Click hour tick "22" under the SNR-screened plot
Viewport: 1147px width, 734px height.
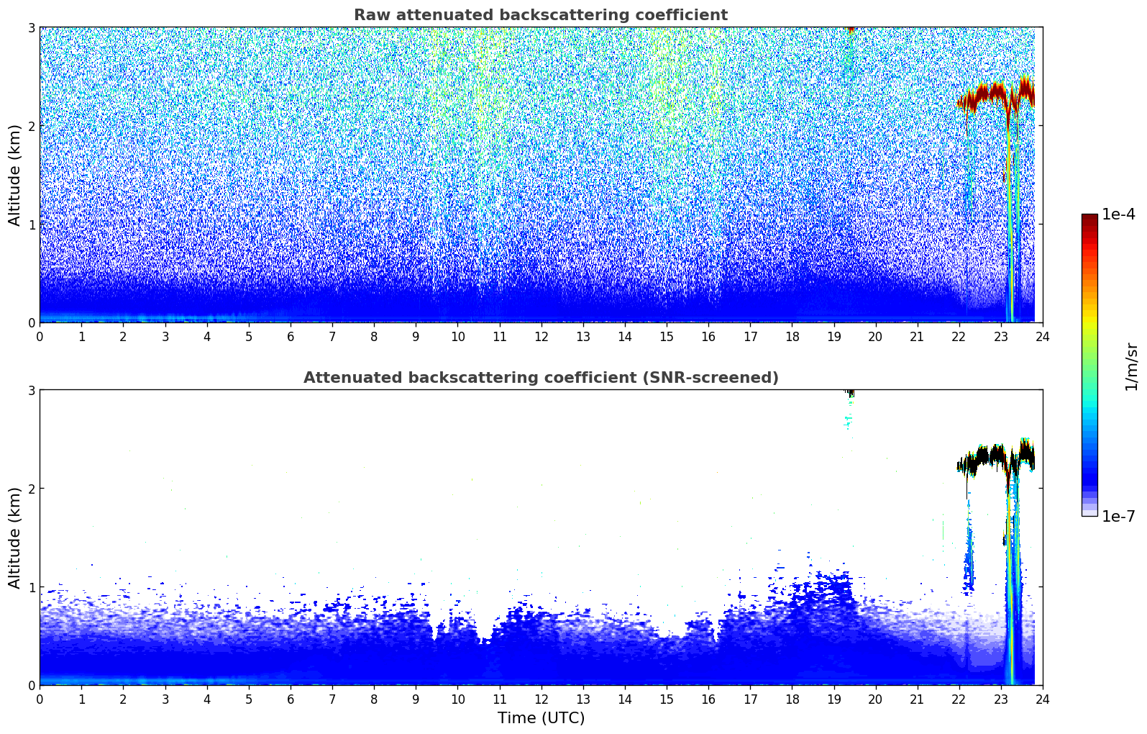[x=959, y=699]
